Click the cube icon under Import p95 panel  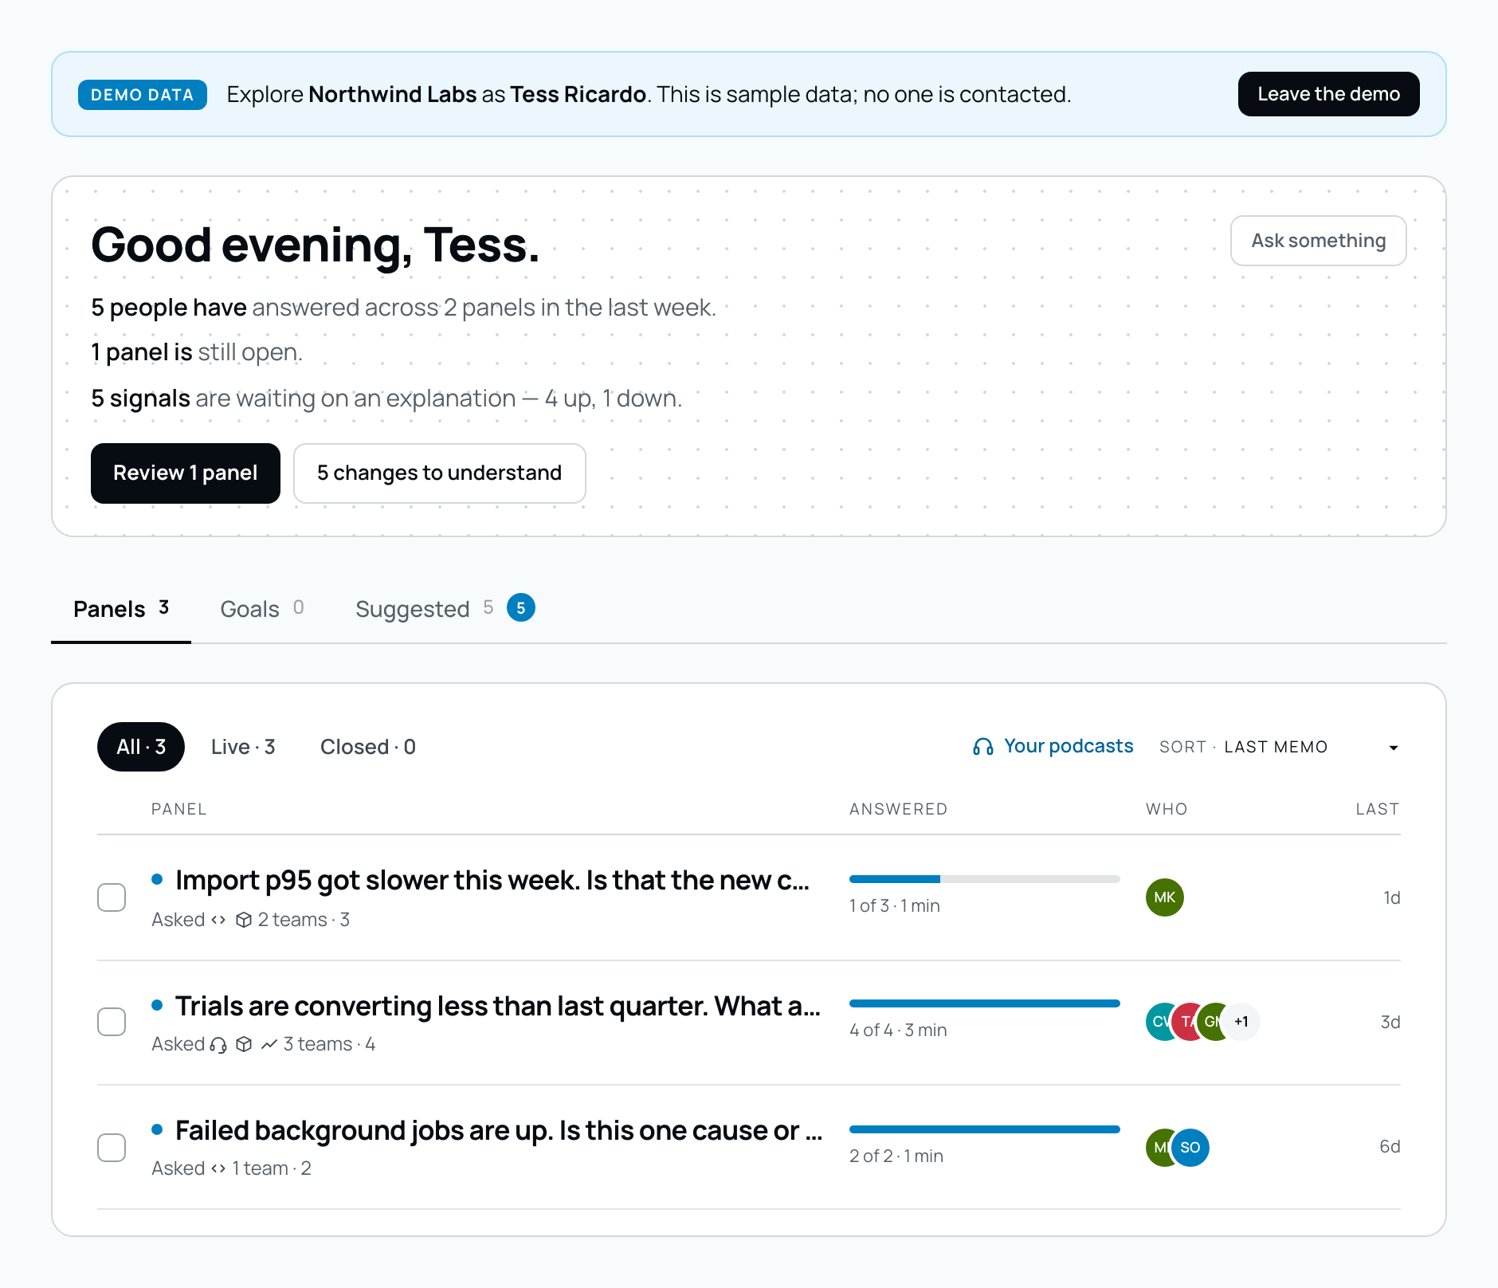(x=244, y=920)
